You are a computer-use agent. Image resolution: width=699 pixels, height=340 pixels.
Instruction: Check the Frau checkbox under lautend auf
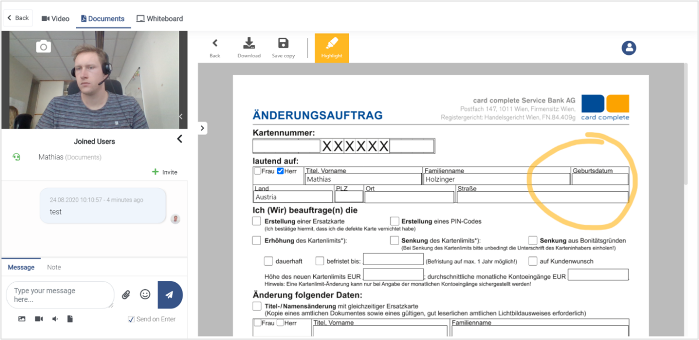pyautogui.click(x=257, y=171)
